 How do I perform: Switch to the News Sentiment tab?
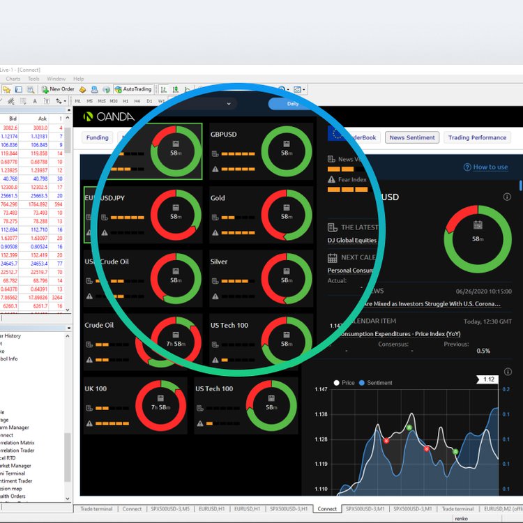tap(412, 138)
